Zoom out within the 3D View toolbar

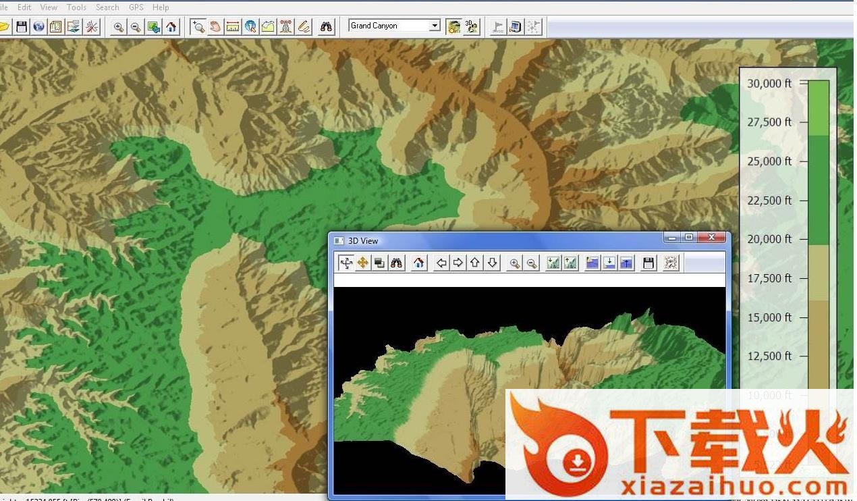coord(532,263)
